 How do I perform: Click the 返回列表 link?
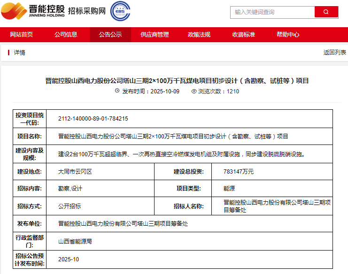[x=334, y=53]
